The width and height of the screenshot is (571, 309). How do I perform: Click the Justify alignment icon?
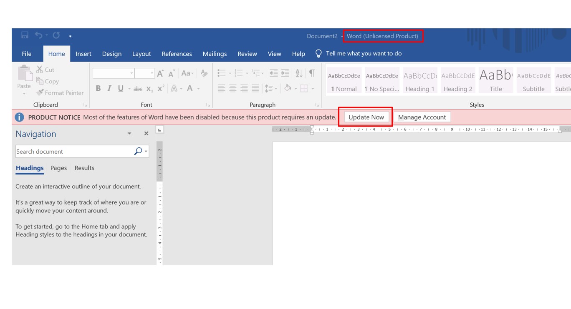[255, 88]
